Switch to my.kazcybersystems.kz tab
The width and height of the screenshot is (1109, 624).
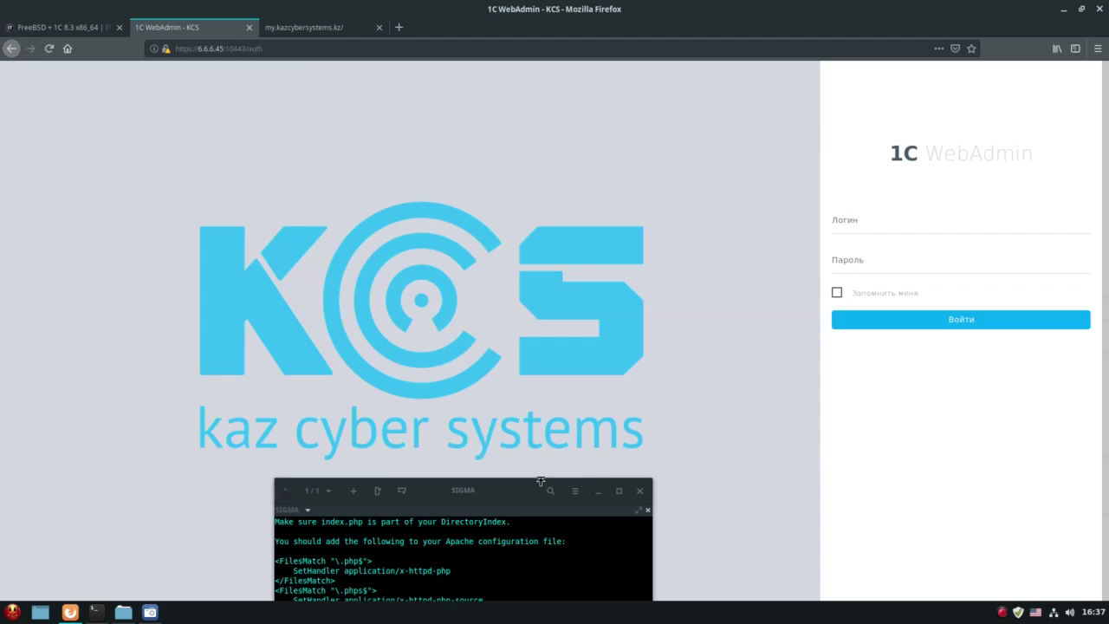pyautogui.click(x=324, y=28)
